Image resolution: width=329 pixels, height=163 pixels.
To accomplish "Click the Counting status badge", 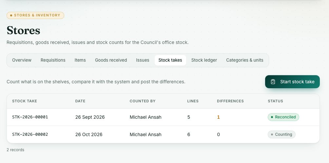I will tap(281, 134).
